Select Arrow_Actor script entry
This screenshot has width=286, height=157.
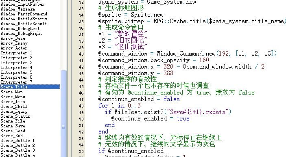(14, 48)
